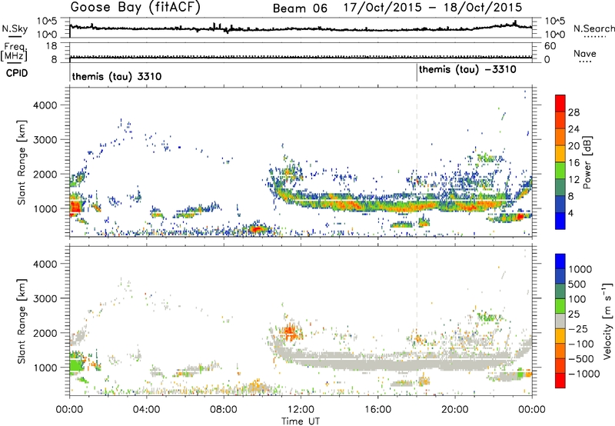615x426 pixels.
Task: Click the gray segment of Velocity color bar
Action: coord(560,321)
